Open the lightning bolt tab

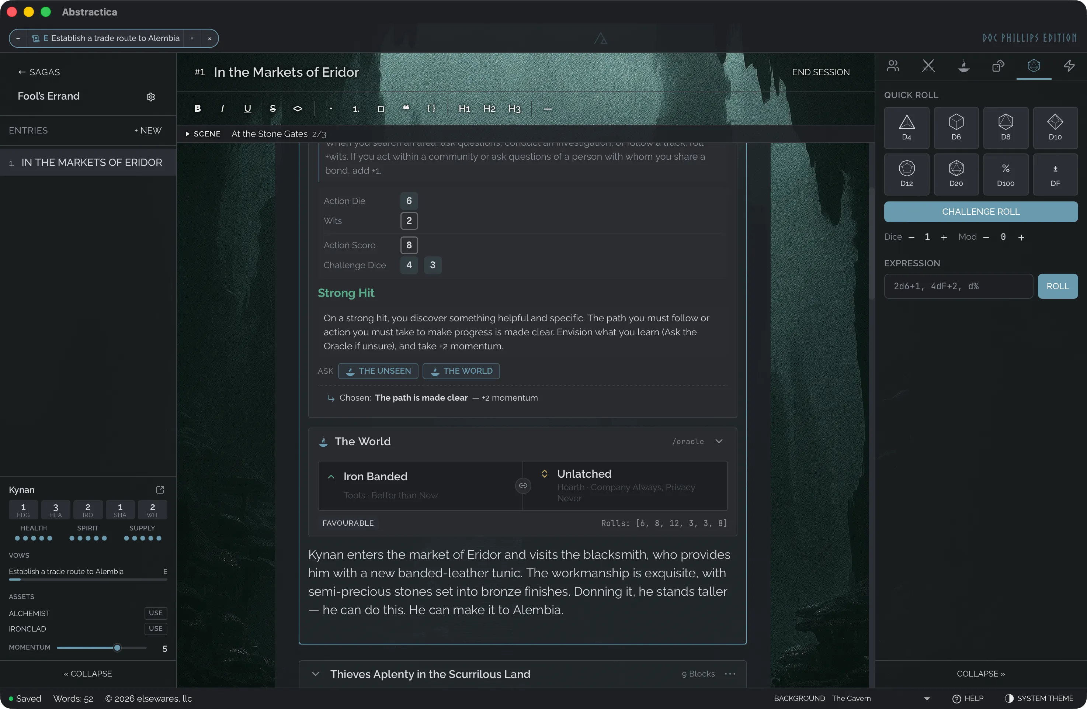[1069, 66]
